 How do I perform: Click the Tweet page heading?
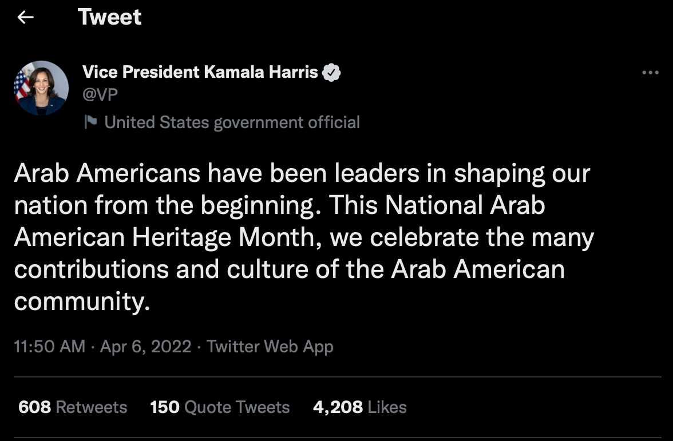(110, 17)
